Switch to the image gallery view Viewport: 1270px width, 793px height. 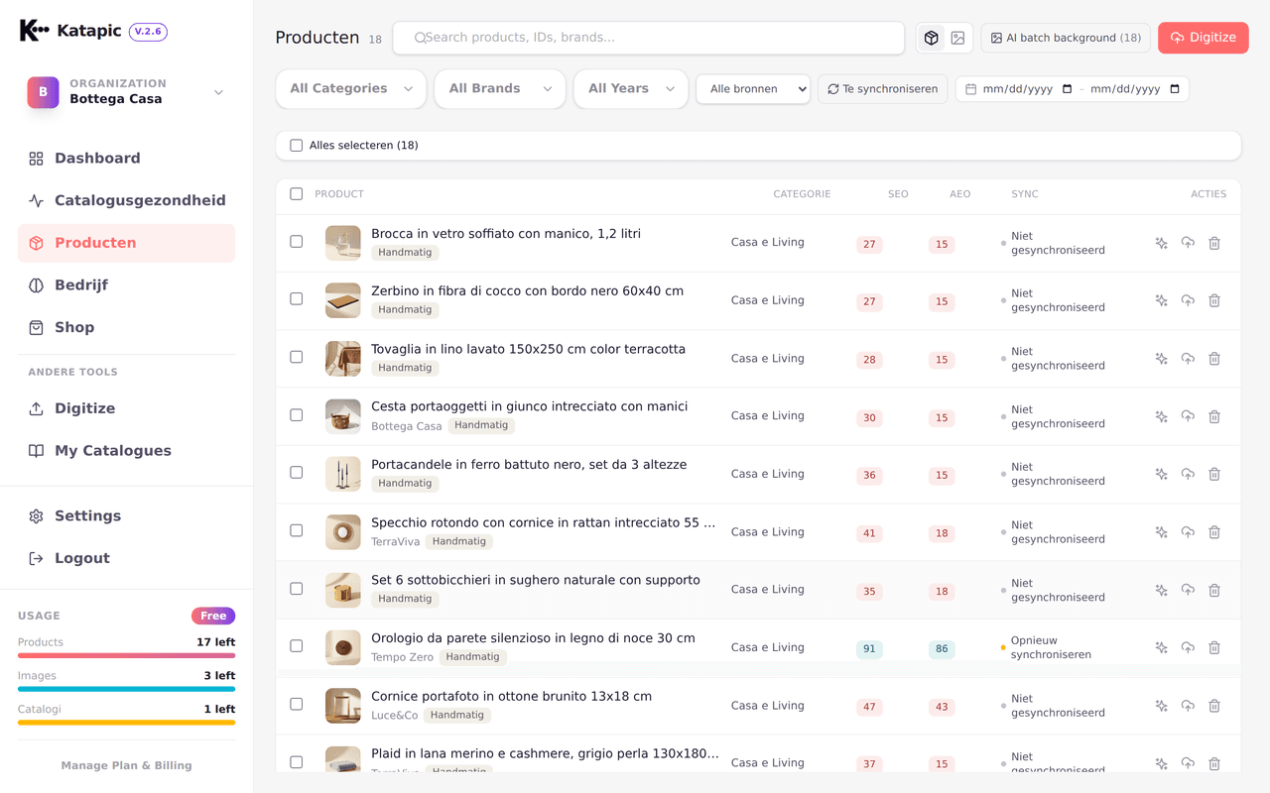click(x=957, y=38)
